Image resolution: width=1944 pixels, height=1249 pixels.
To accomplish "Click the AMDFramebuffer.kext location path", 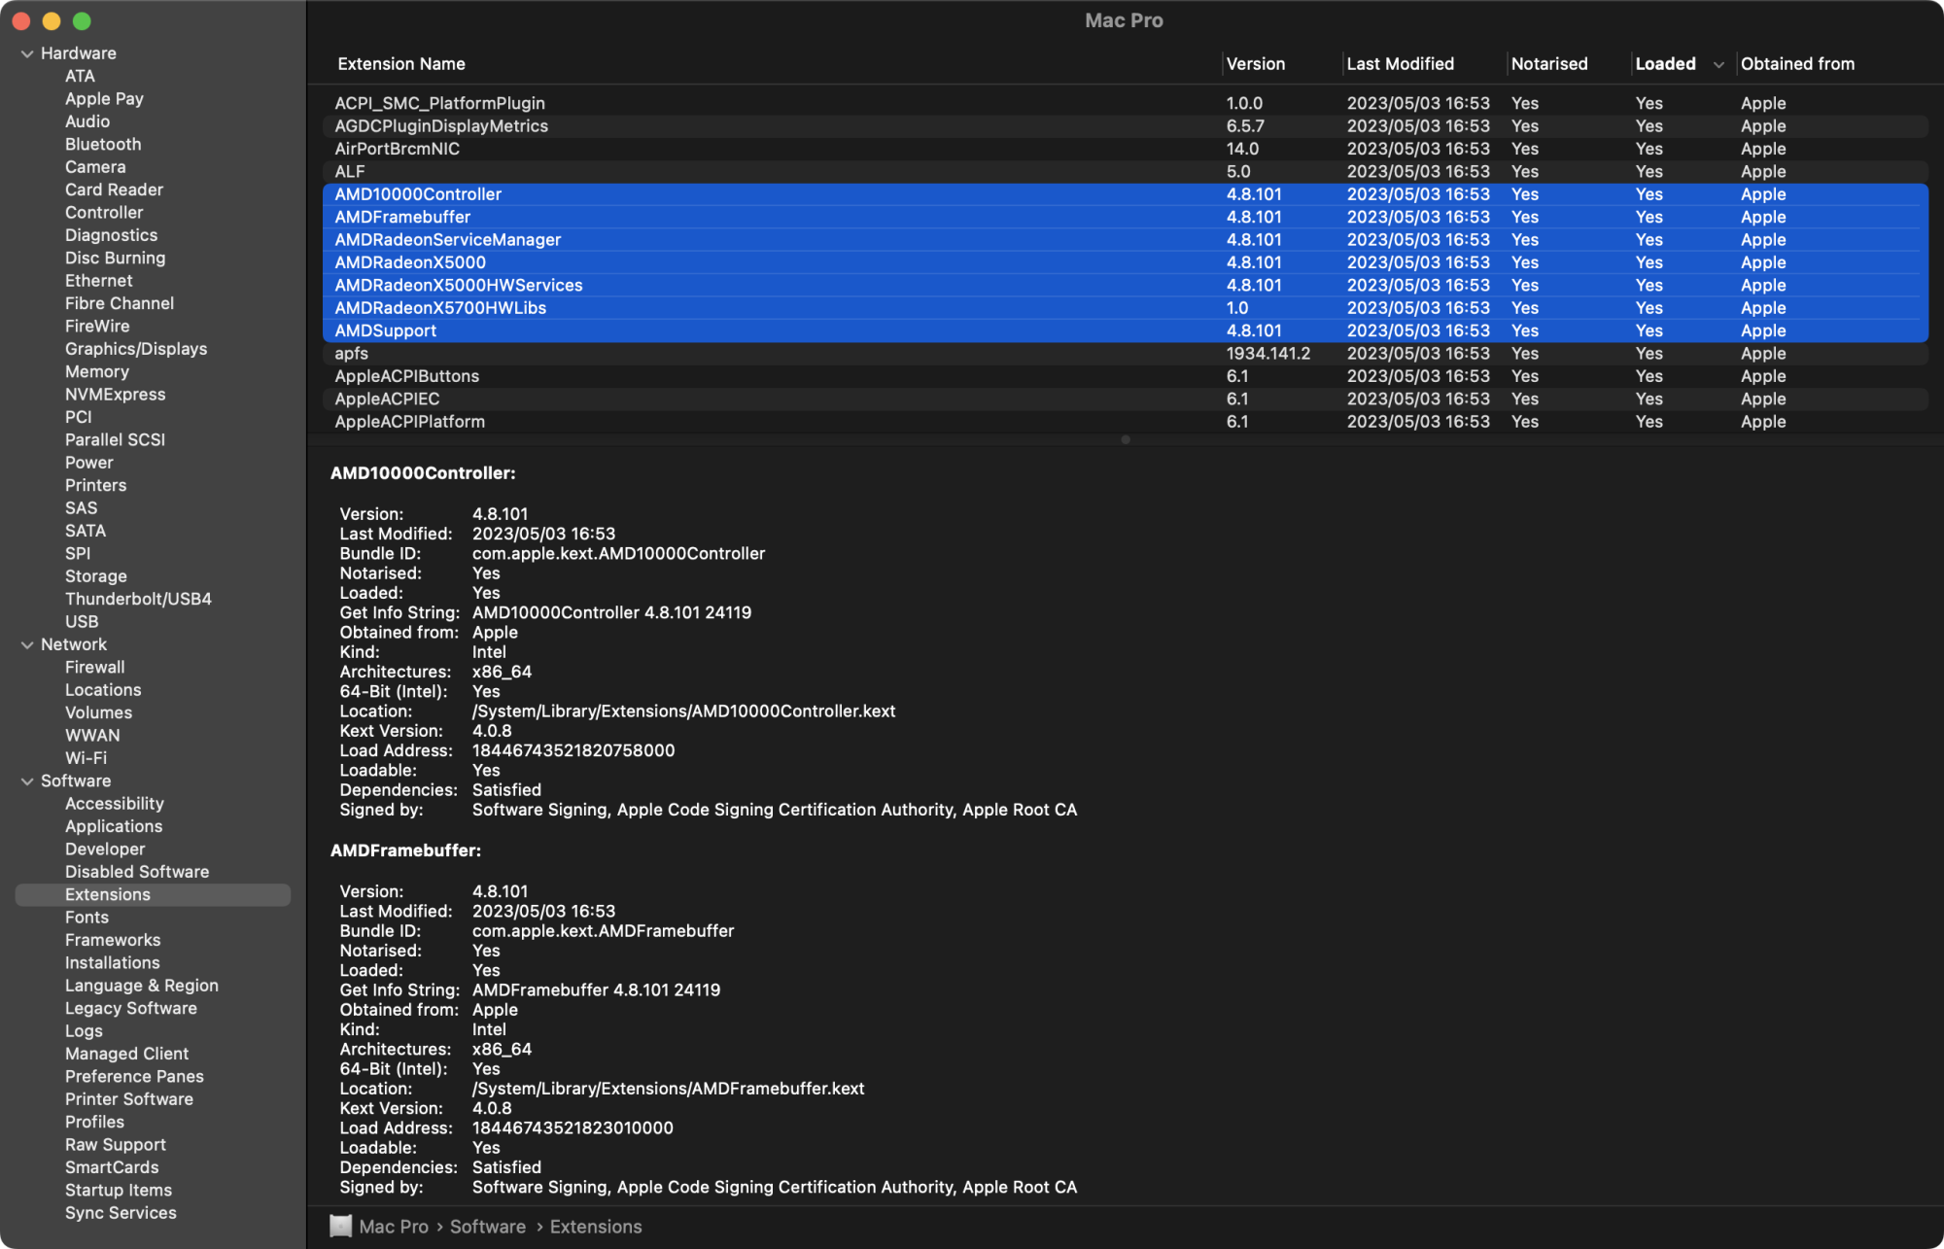I will click(668, 1089).
